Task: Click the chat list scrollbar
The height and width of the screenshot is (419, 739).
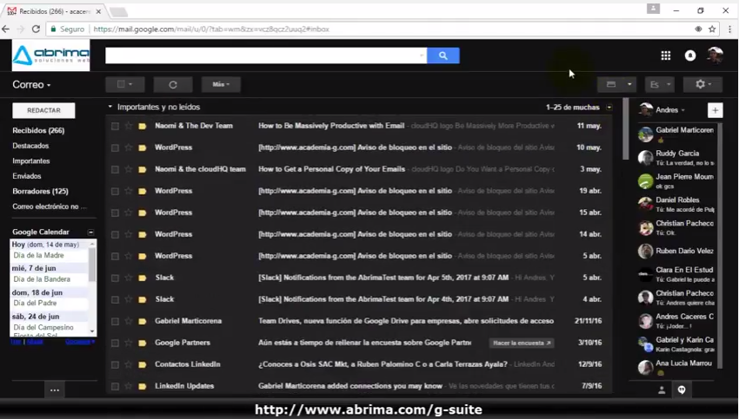Action: pos(720,245)
